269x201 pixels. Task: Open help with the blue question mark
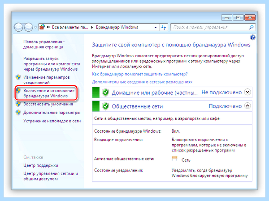click(x=252, y=37)
